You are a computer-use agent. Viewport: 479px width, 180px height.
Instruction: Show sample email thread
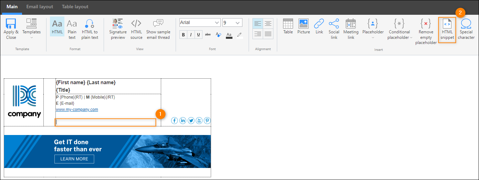coord(158,29)
